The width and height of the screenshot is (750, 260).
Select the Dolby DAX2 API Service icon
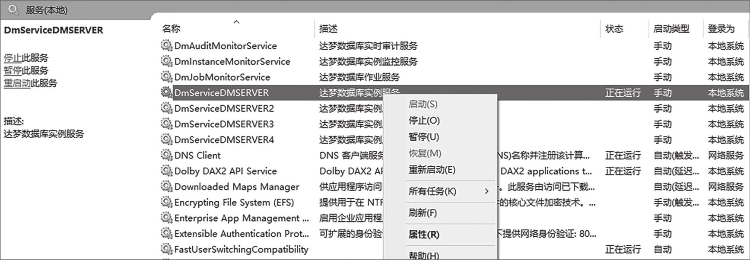[x=166, y=171]
